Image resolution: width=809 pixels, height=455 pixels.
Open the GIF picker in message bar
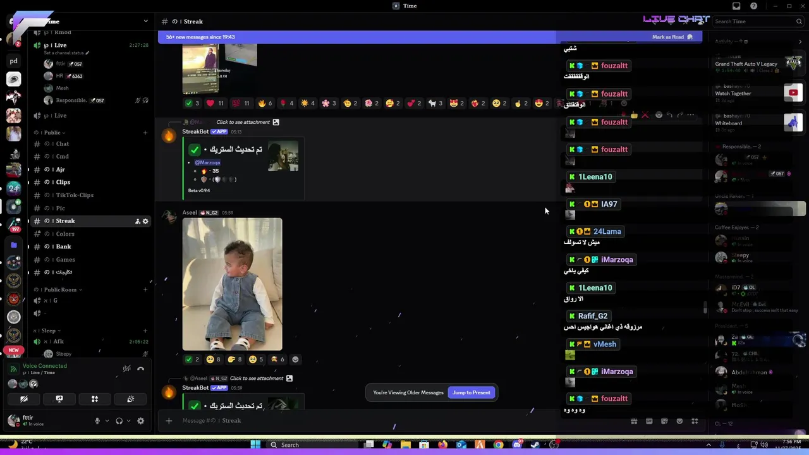pos(649,421)
